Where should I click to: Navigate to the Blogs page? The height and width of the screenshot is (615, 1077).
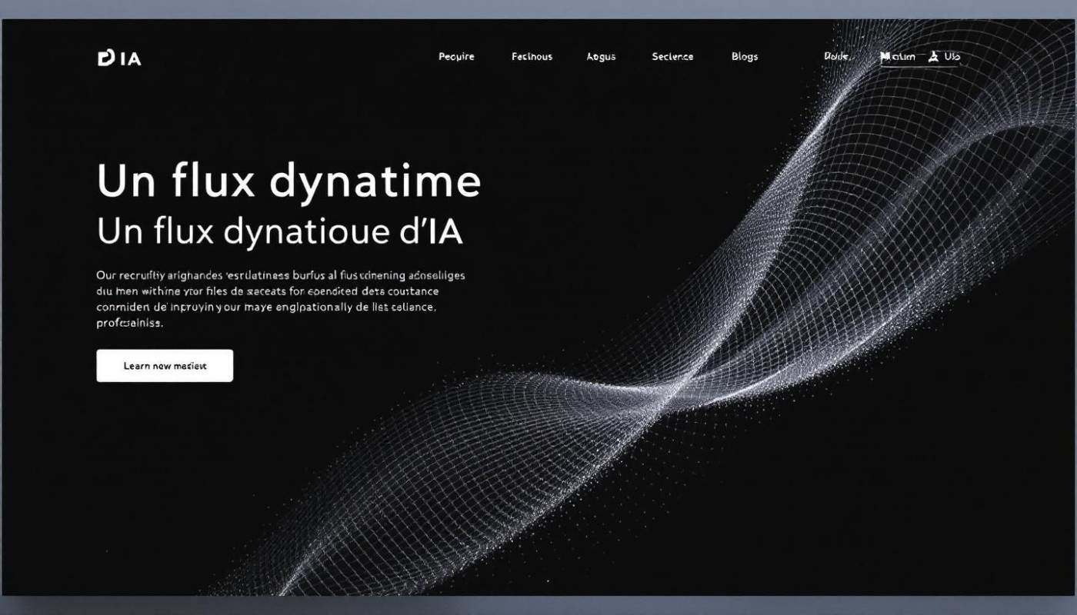[745, 57]
